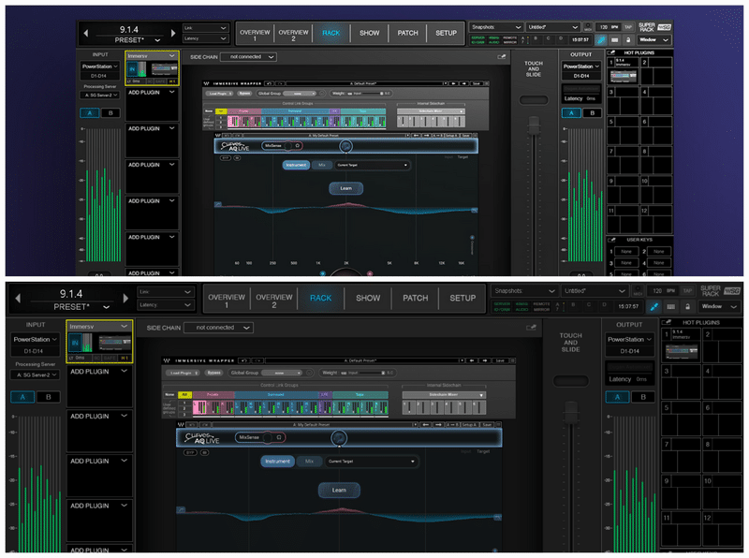The image size is (749, 558).
Task: Open the Window dropdown in bottom screenshot
Action: (719, 306)
